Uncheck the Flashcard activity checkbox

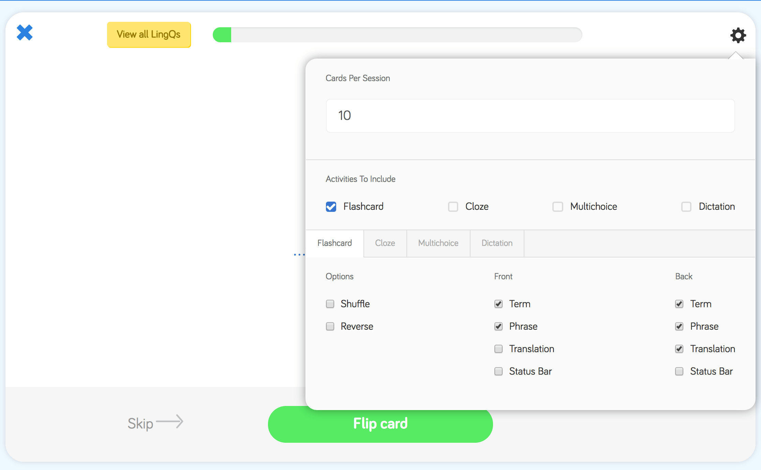click(331, 207)
